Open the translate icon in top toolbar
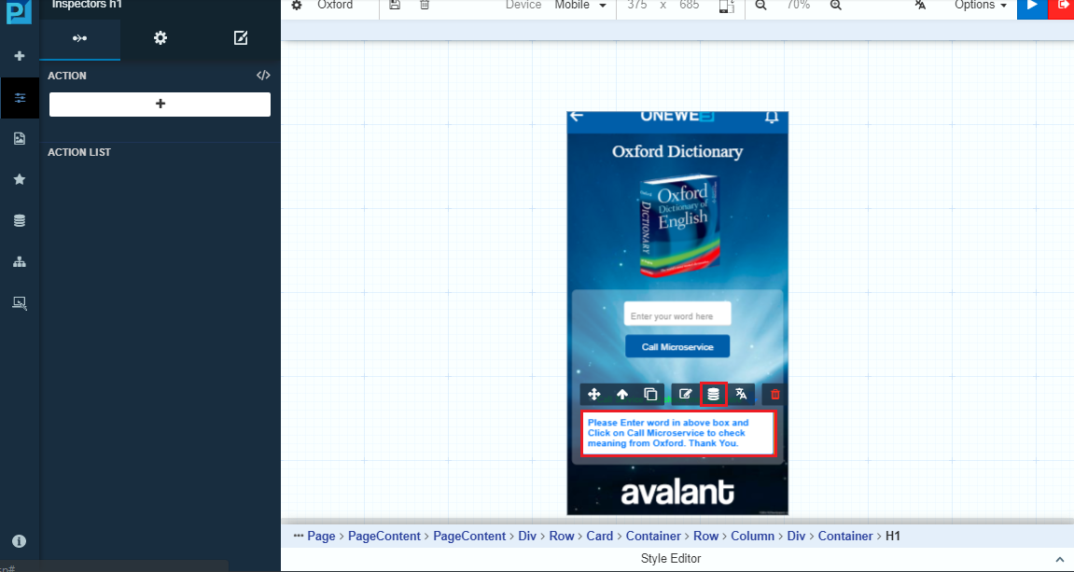 point(921,5)
